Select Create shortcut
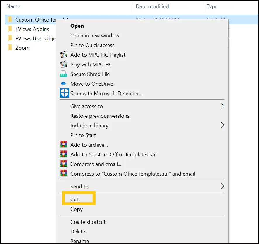This screenshot has height=244, width=259. [88, 222]
